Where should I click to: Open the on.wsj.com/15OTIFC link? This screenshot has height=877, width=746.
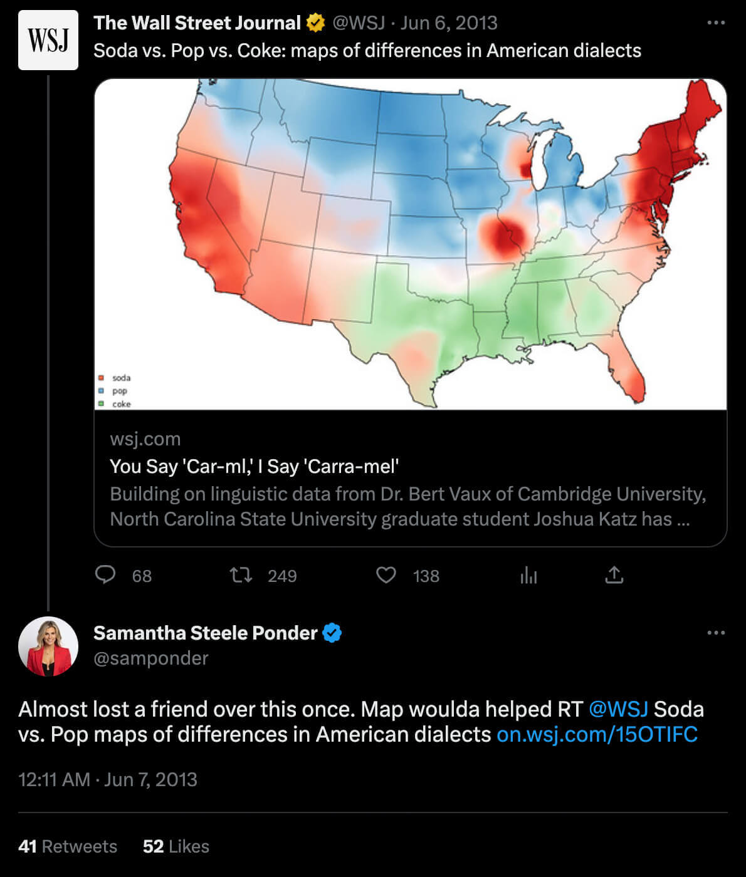(597, 734)
